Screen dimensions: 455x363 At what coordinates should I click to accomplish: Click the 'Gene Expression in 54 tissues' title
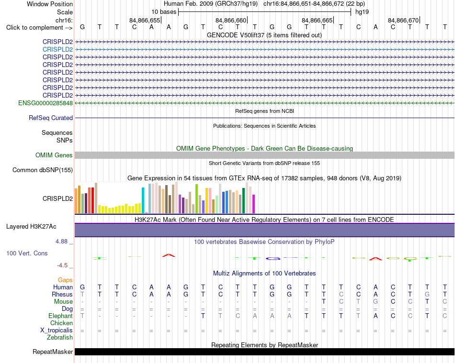pyautogui.click(x=264, y=178)
